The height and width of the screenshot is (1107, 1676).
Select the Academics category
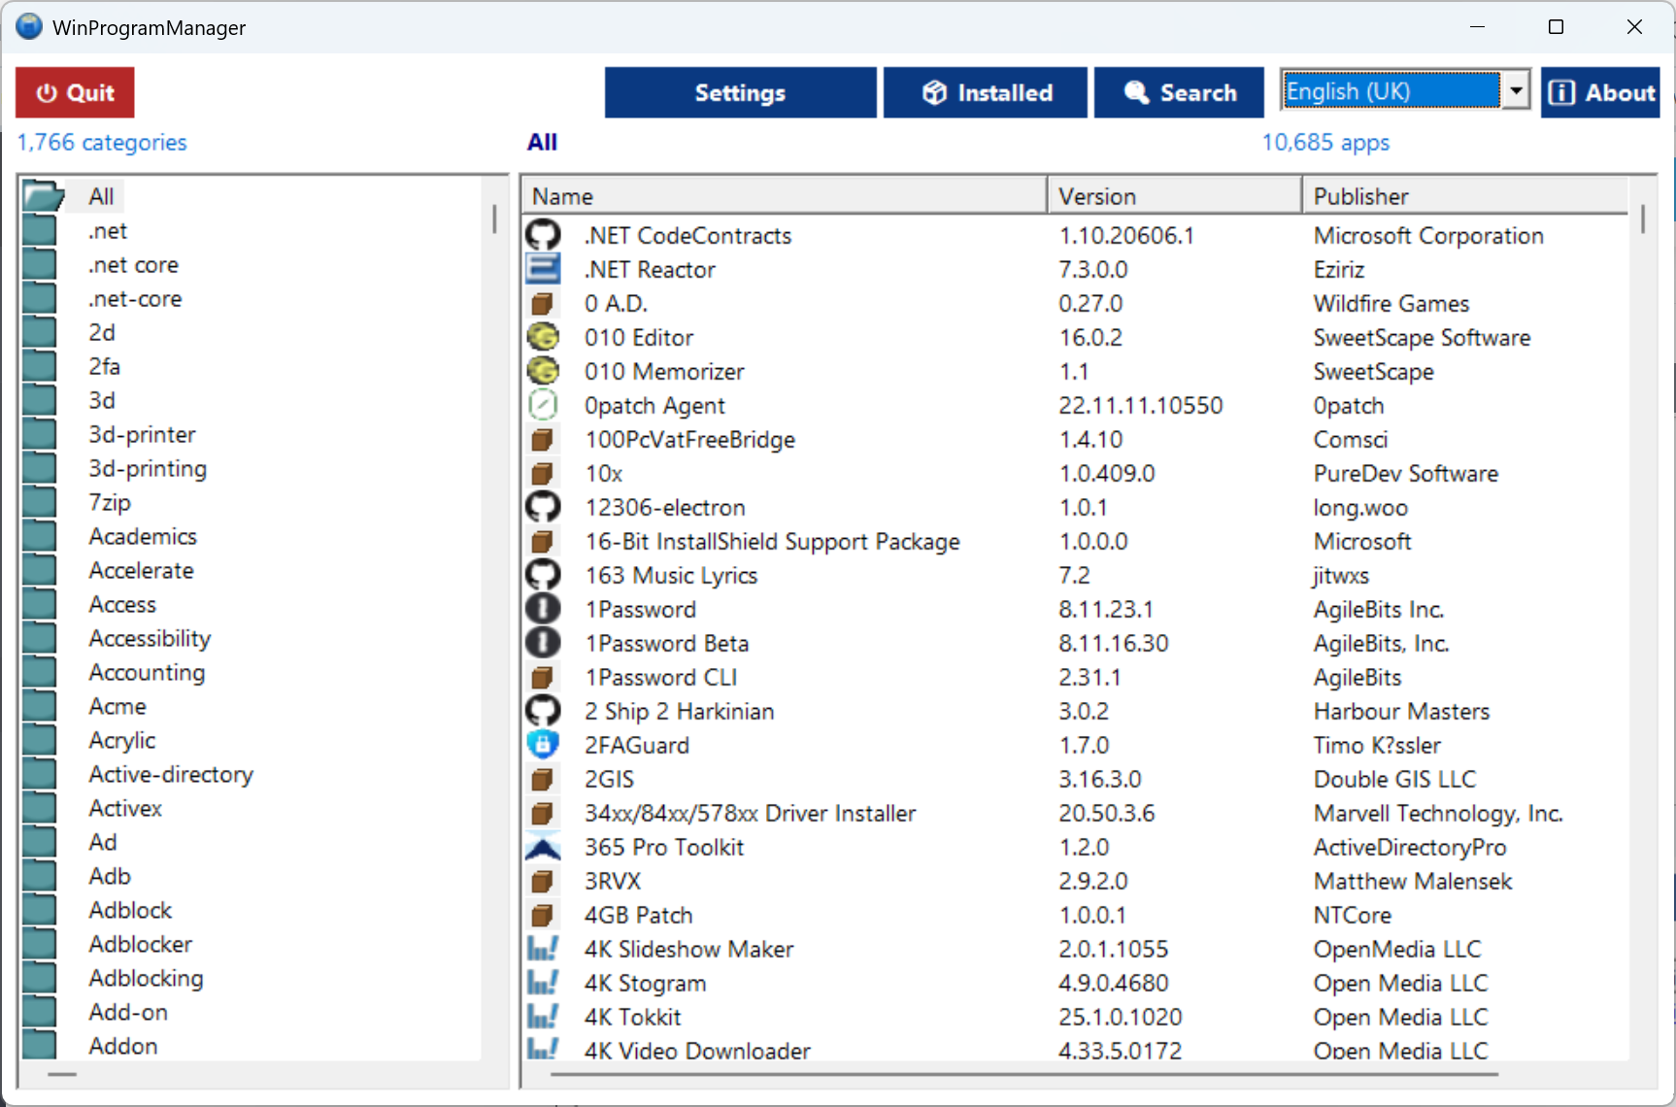tap(143, 536)
